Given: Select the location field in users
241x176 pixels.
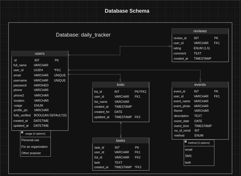Looking at the screenshot, I should tap(19, 101).
